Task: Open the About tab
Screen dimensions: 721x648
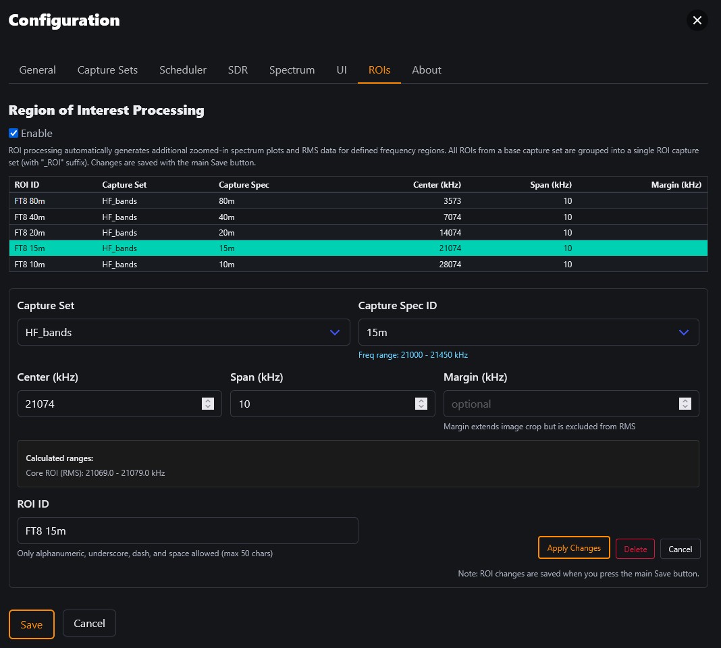Action: (x=427, y=70)
